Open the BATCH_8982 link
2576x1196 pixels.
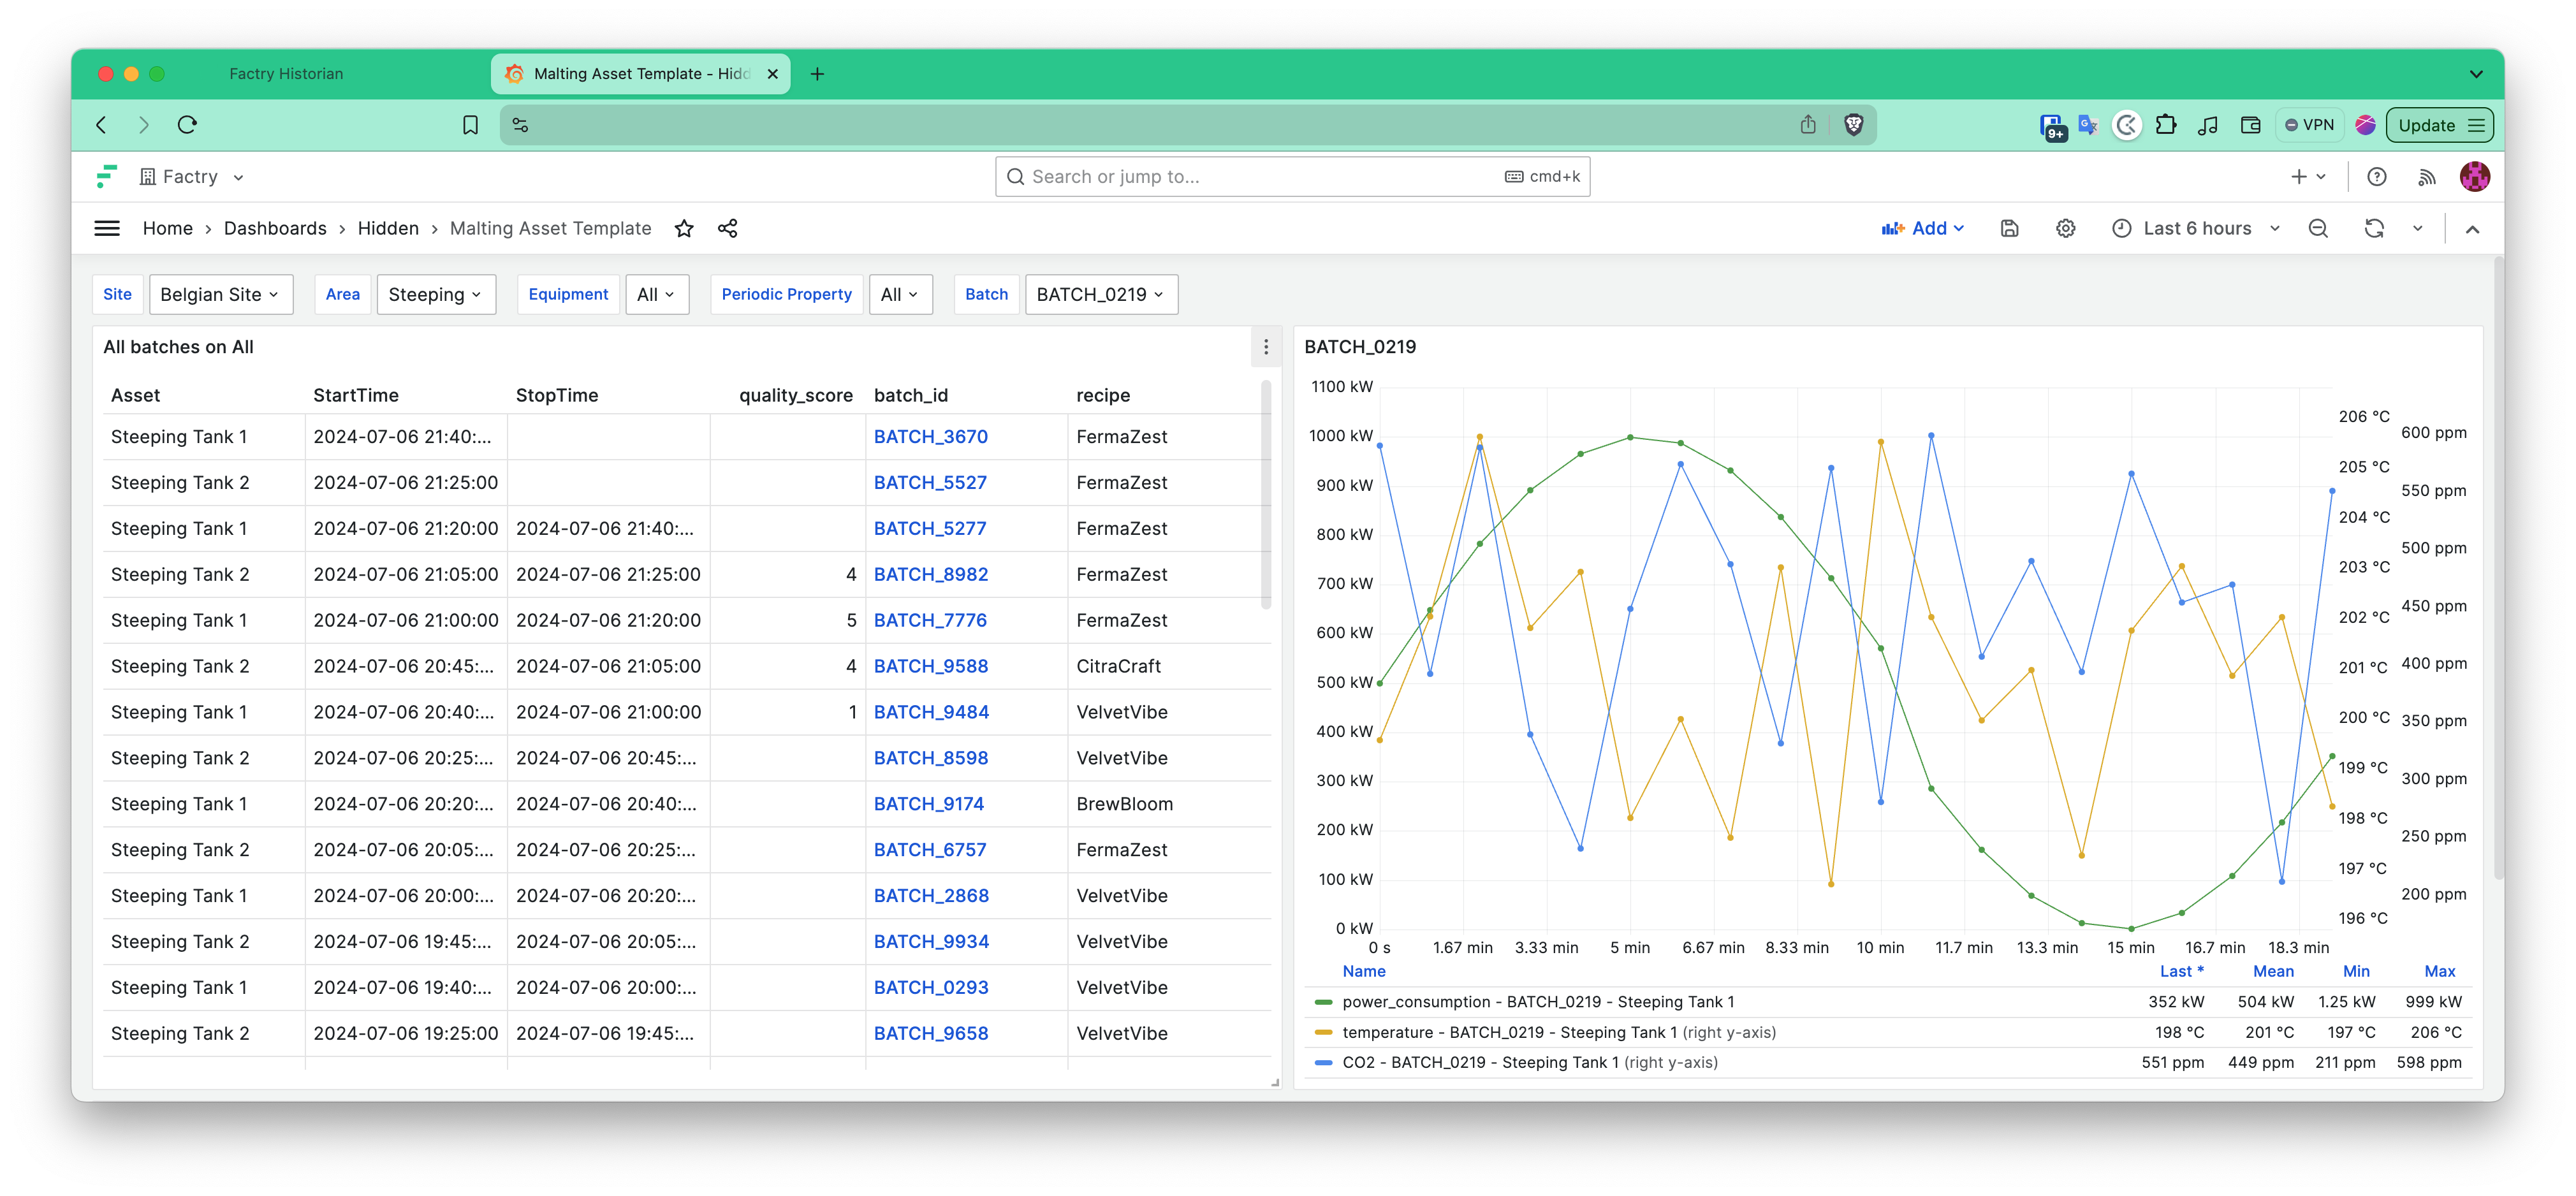pyautogui.click(x=930, y=575)
